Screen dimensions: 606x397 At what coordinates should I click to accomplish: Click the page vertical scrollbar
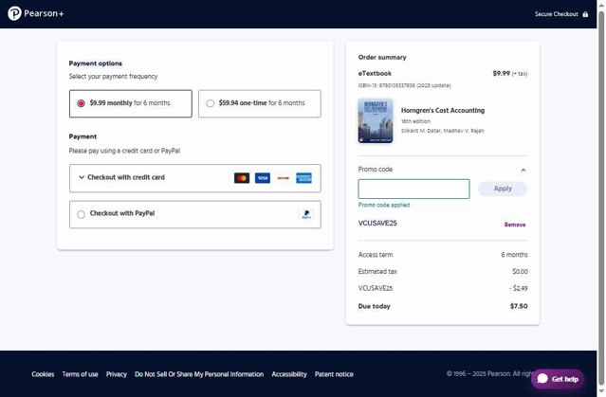pos(601,199)
